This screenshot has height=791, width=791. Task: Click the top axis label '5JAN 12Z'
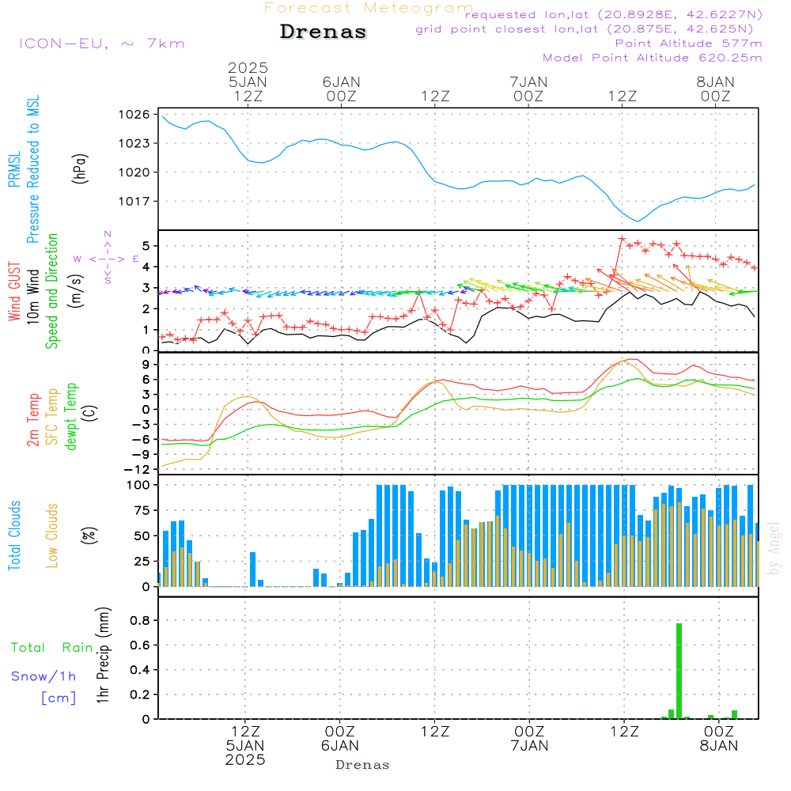[248, 89]
